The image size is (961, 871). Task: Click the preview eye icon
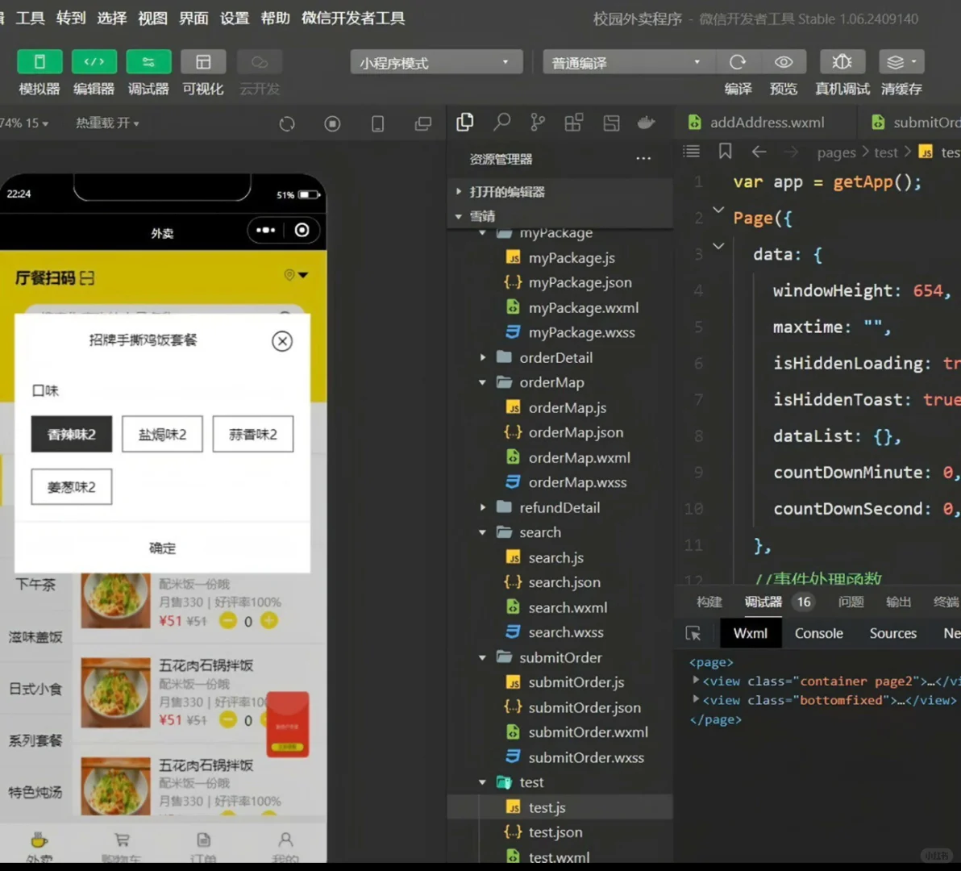tap(784, 62)
